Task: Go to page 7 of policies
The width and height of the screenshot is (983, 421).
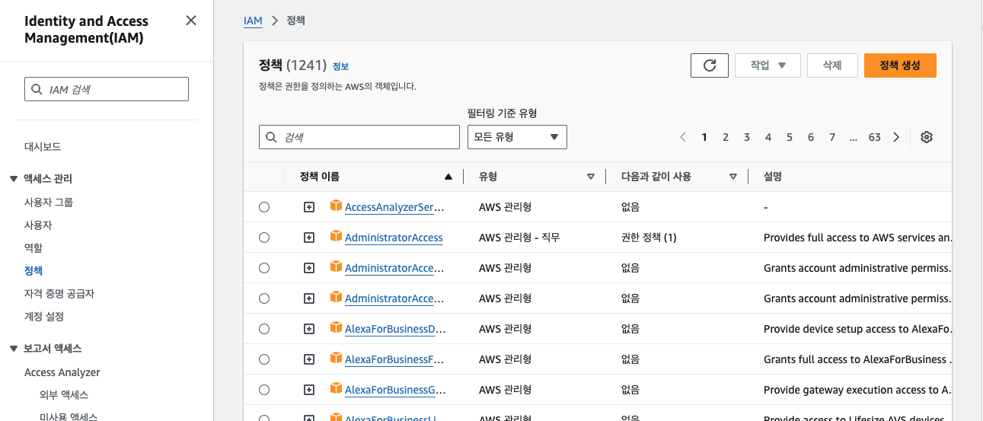Action: (x=832, y=137)
